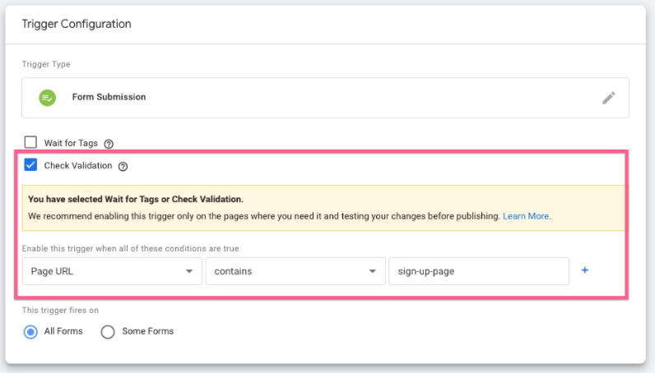Follow the Learn More link
655x373 pixels.
(526, 216)
